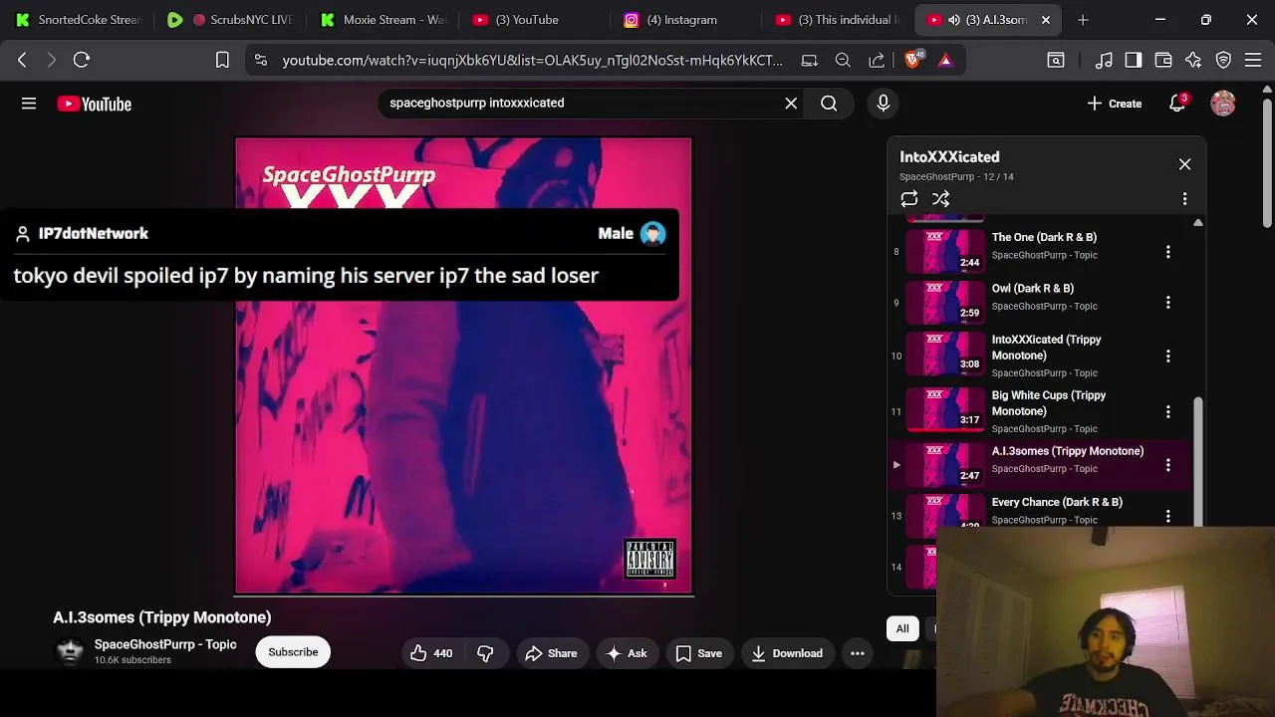The image size is (1275, 717).
Task: Subscribe to SpaceGhostPurrp - Topic
Action: click(293, 652)
